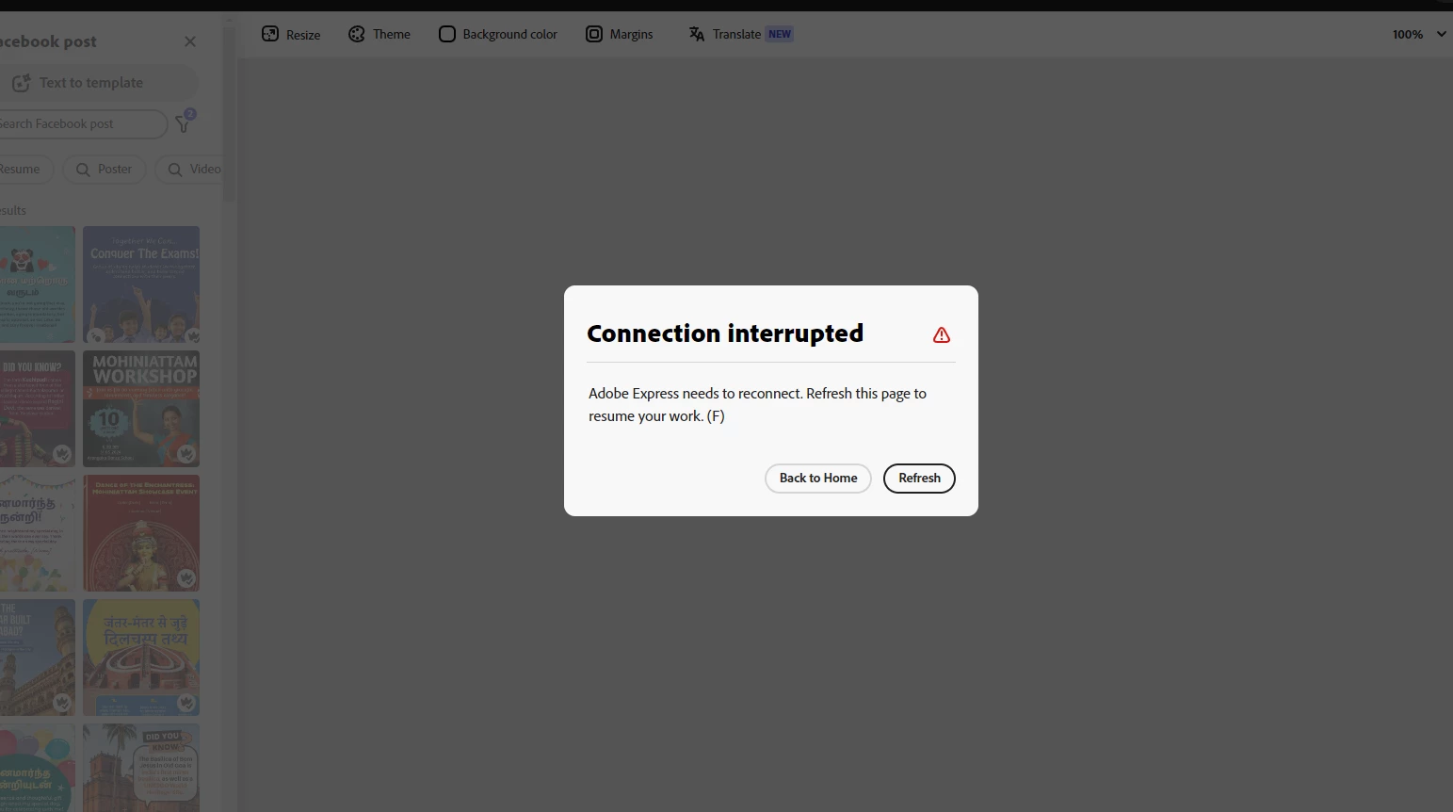Open the Translate feature
Screen dimensions: 1453x812
point(740,35)
